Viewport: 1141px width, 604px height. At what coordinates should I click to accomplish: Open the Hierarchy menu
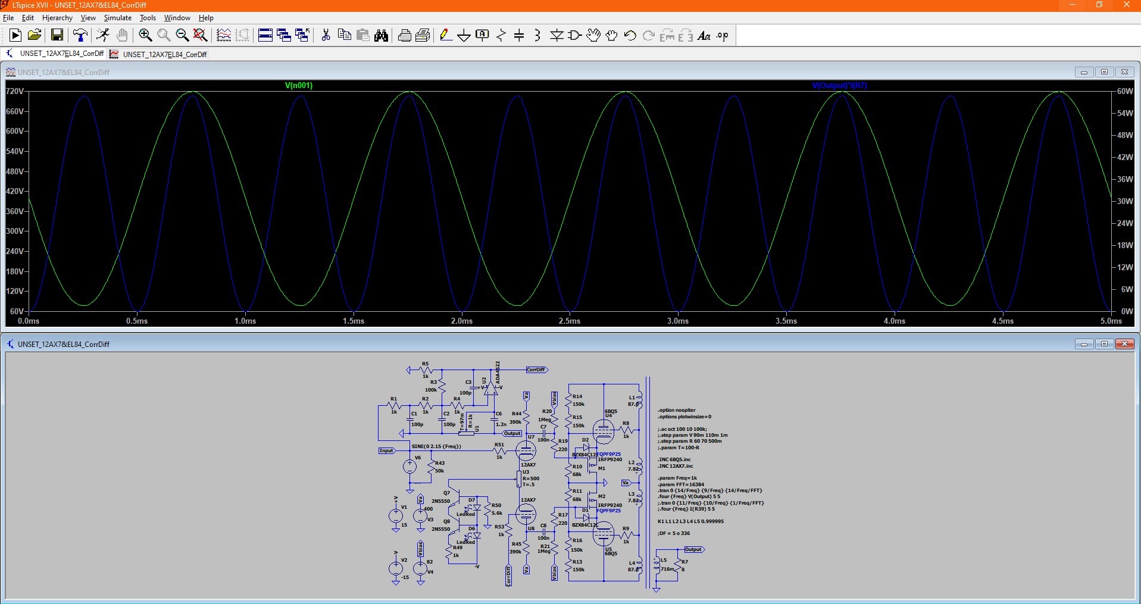57,18
